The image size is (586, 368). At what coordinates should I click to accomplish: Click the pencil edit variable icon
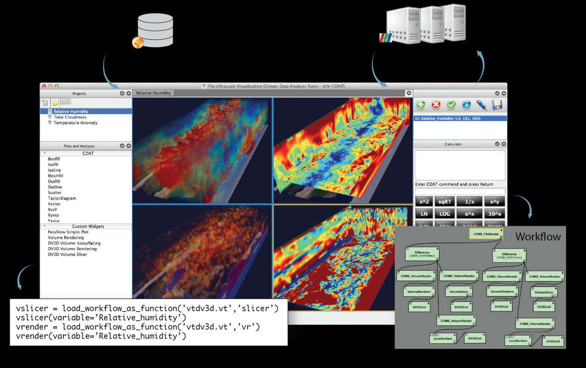pos(481,105)
